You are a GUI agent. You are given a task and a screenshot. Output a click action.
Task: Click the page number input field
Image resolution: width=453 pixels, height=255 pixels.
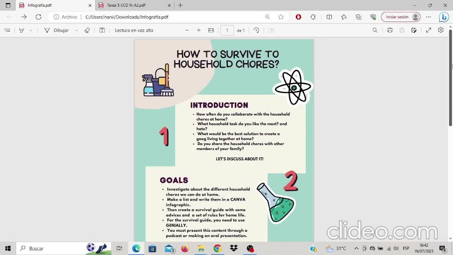tap(227, 30)
